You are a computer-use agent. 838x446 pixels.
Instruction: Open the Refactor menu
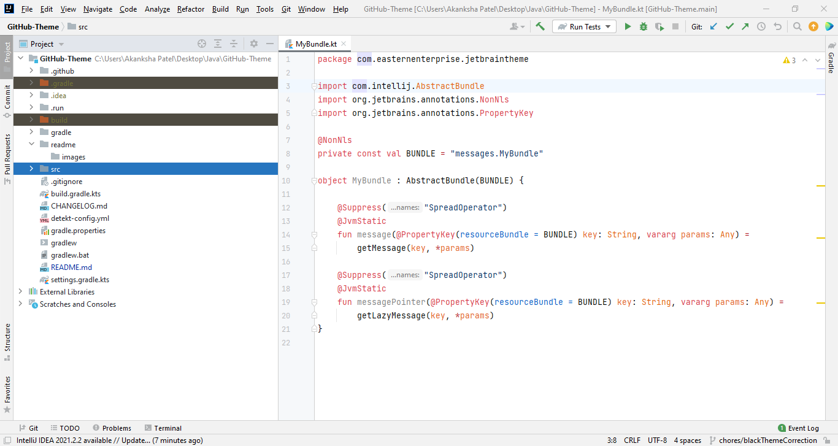pyautogui.click(x=191, y=9)
